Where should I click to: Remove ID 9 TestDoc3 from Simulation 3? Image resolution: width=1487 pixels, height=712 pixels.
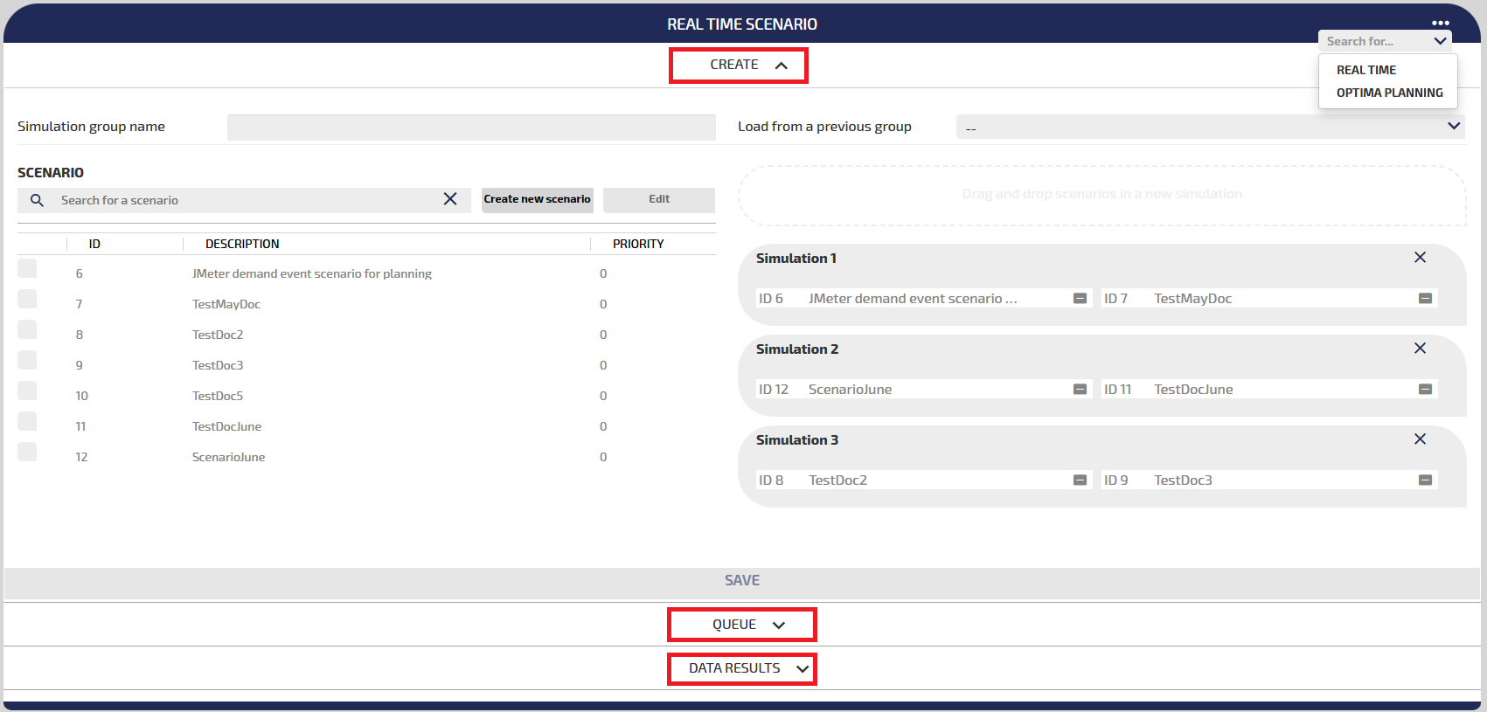tap(1425, 480)
